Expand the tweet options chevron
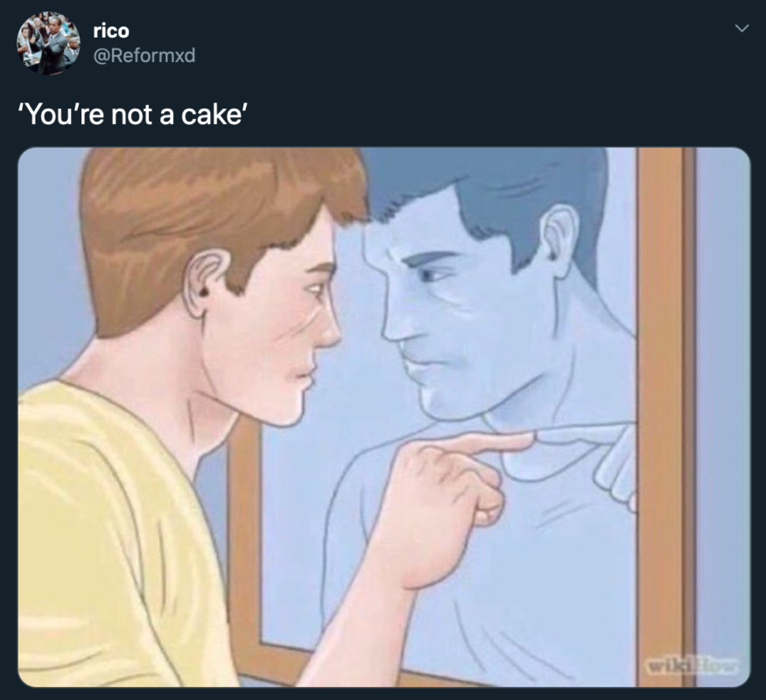This screenshot has width=766, height=700. coord(741,28)
